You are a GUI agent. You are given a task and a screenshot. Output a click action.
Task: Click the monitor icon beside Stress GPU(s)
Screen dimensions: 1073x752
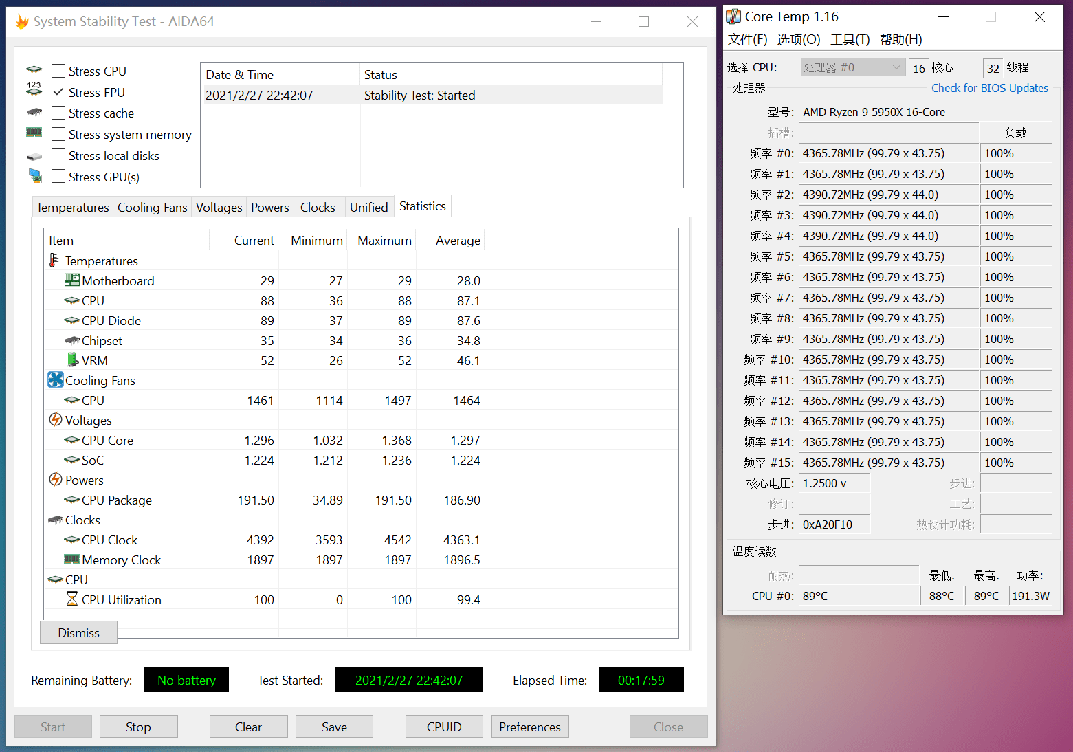(35, 176)
